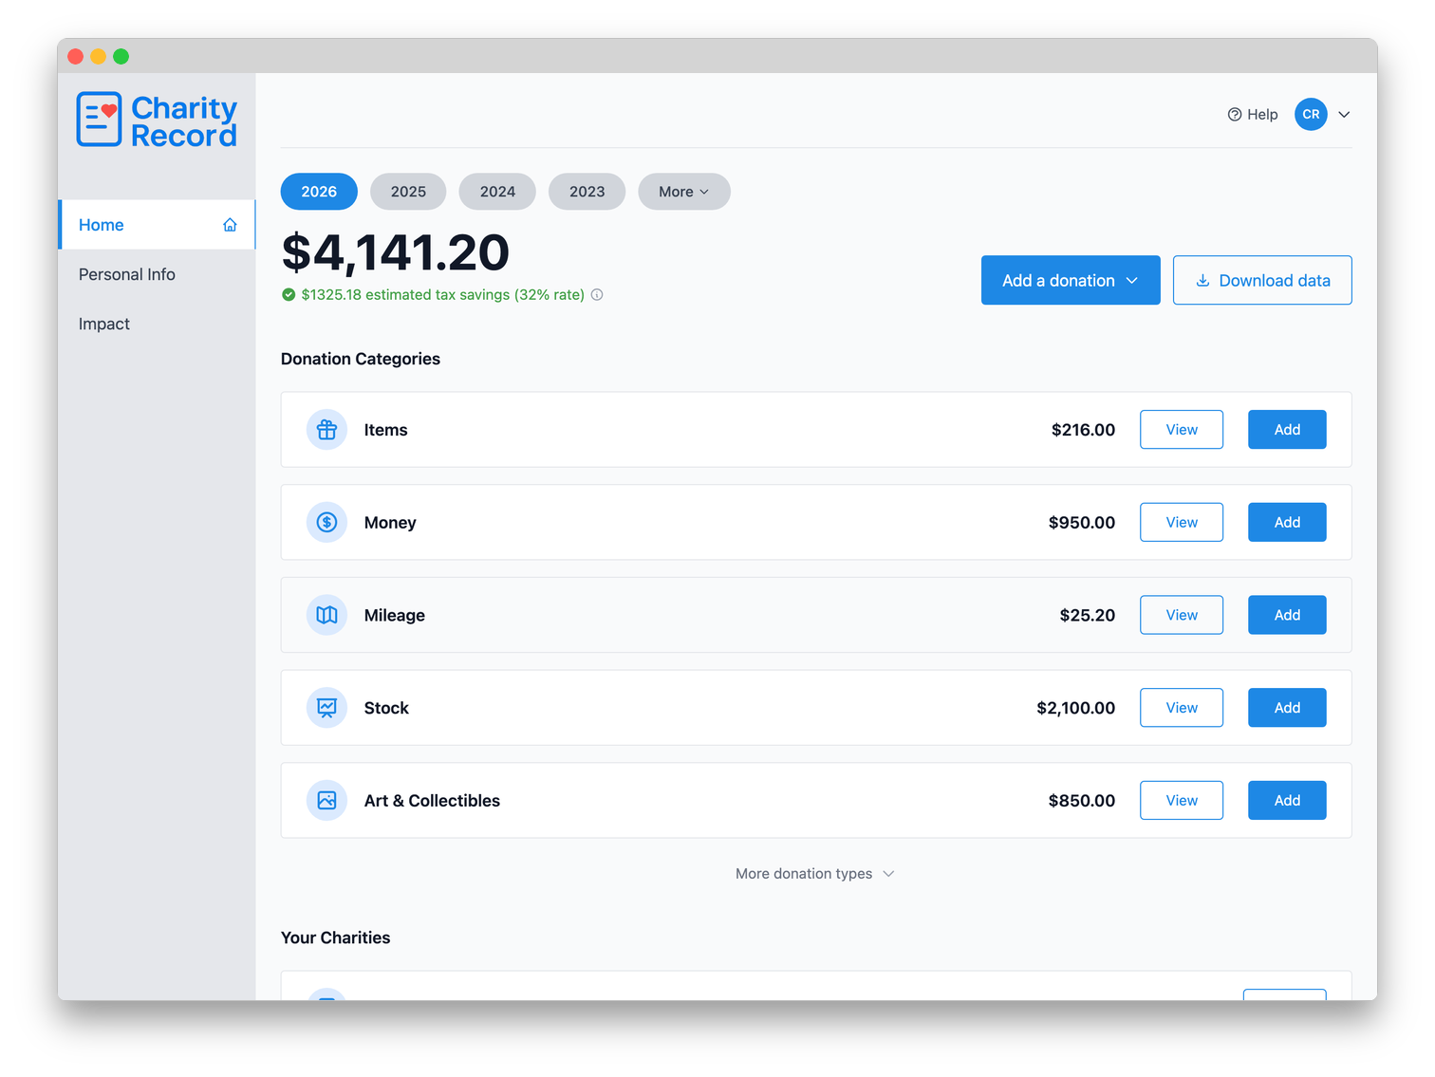Image resolution: width=1435 pixels, height=1077 pixels.
Task: Click the Charity Record logo
Action: [x=157, y=121]
